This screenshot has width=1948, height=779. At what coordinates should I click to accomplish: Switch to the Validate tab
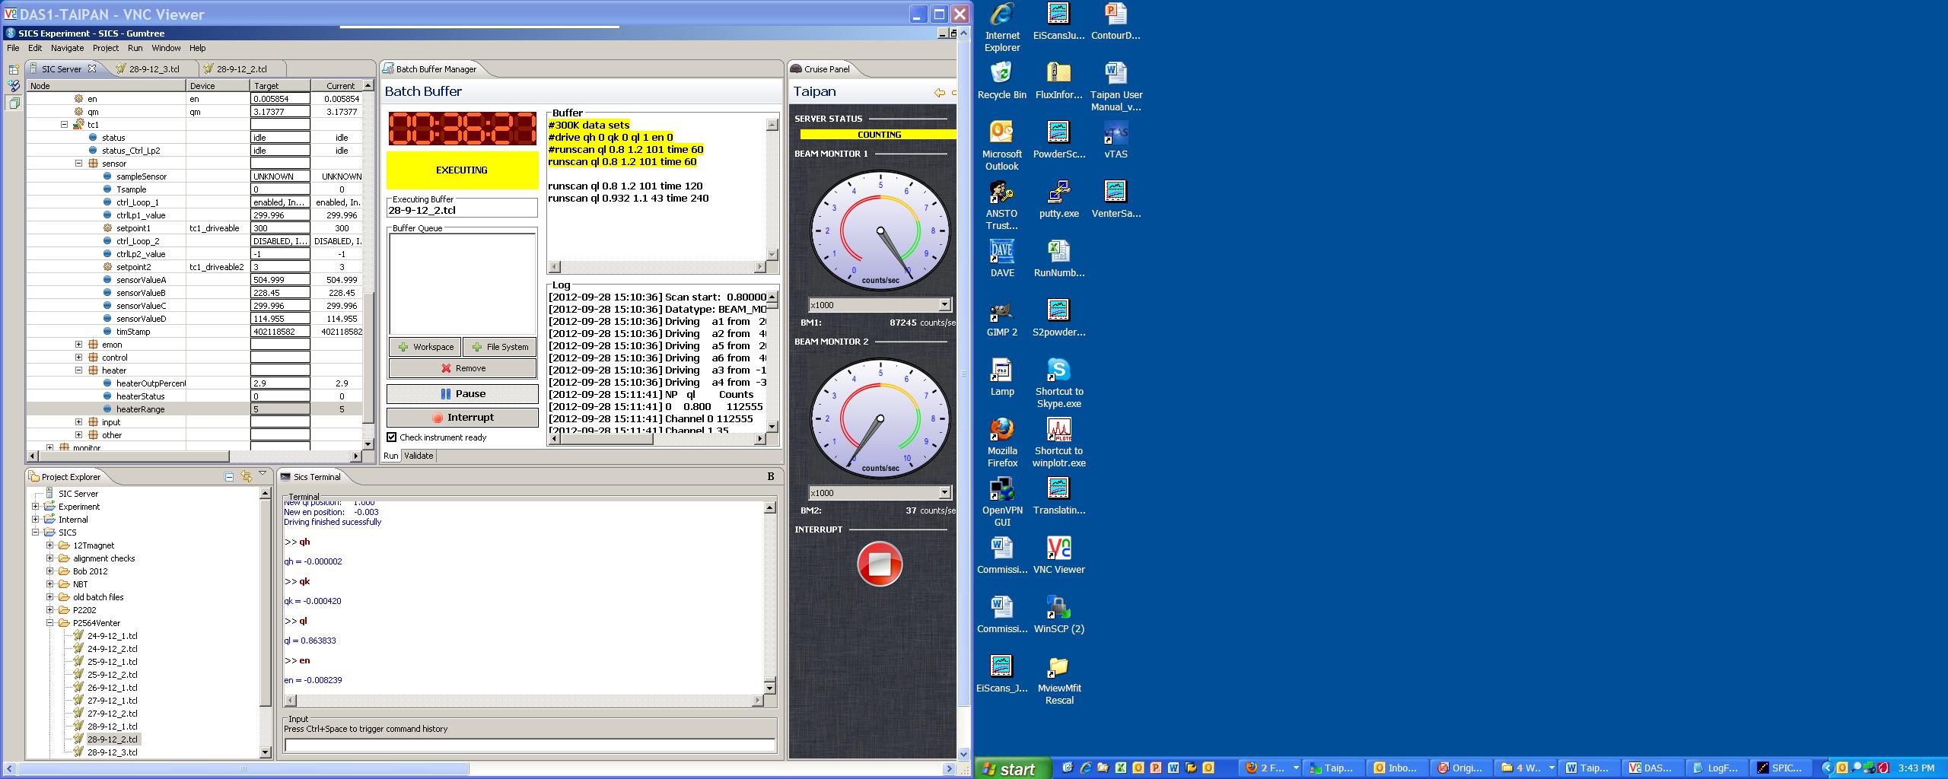419,456
